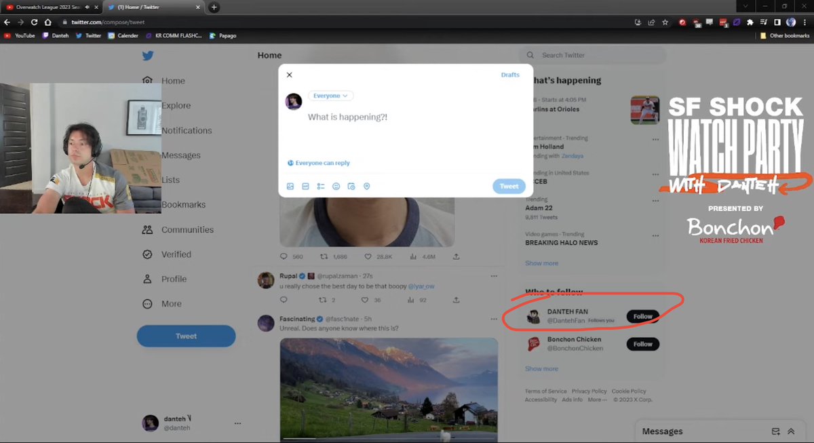Follow DANTEH FAN account
Image resolution: width=814 pixels, height=443 pixels.
click(642, 316)
